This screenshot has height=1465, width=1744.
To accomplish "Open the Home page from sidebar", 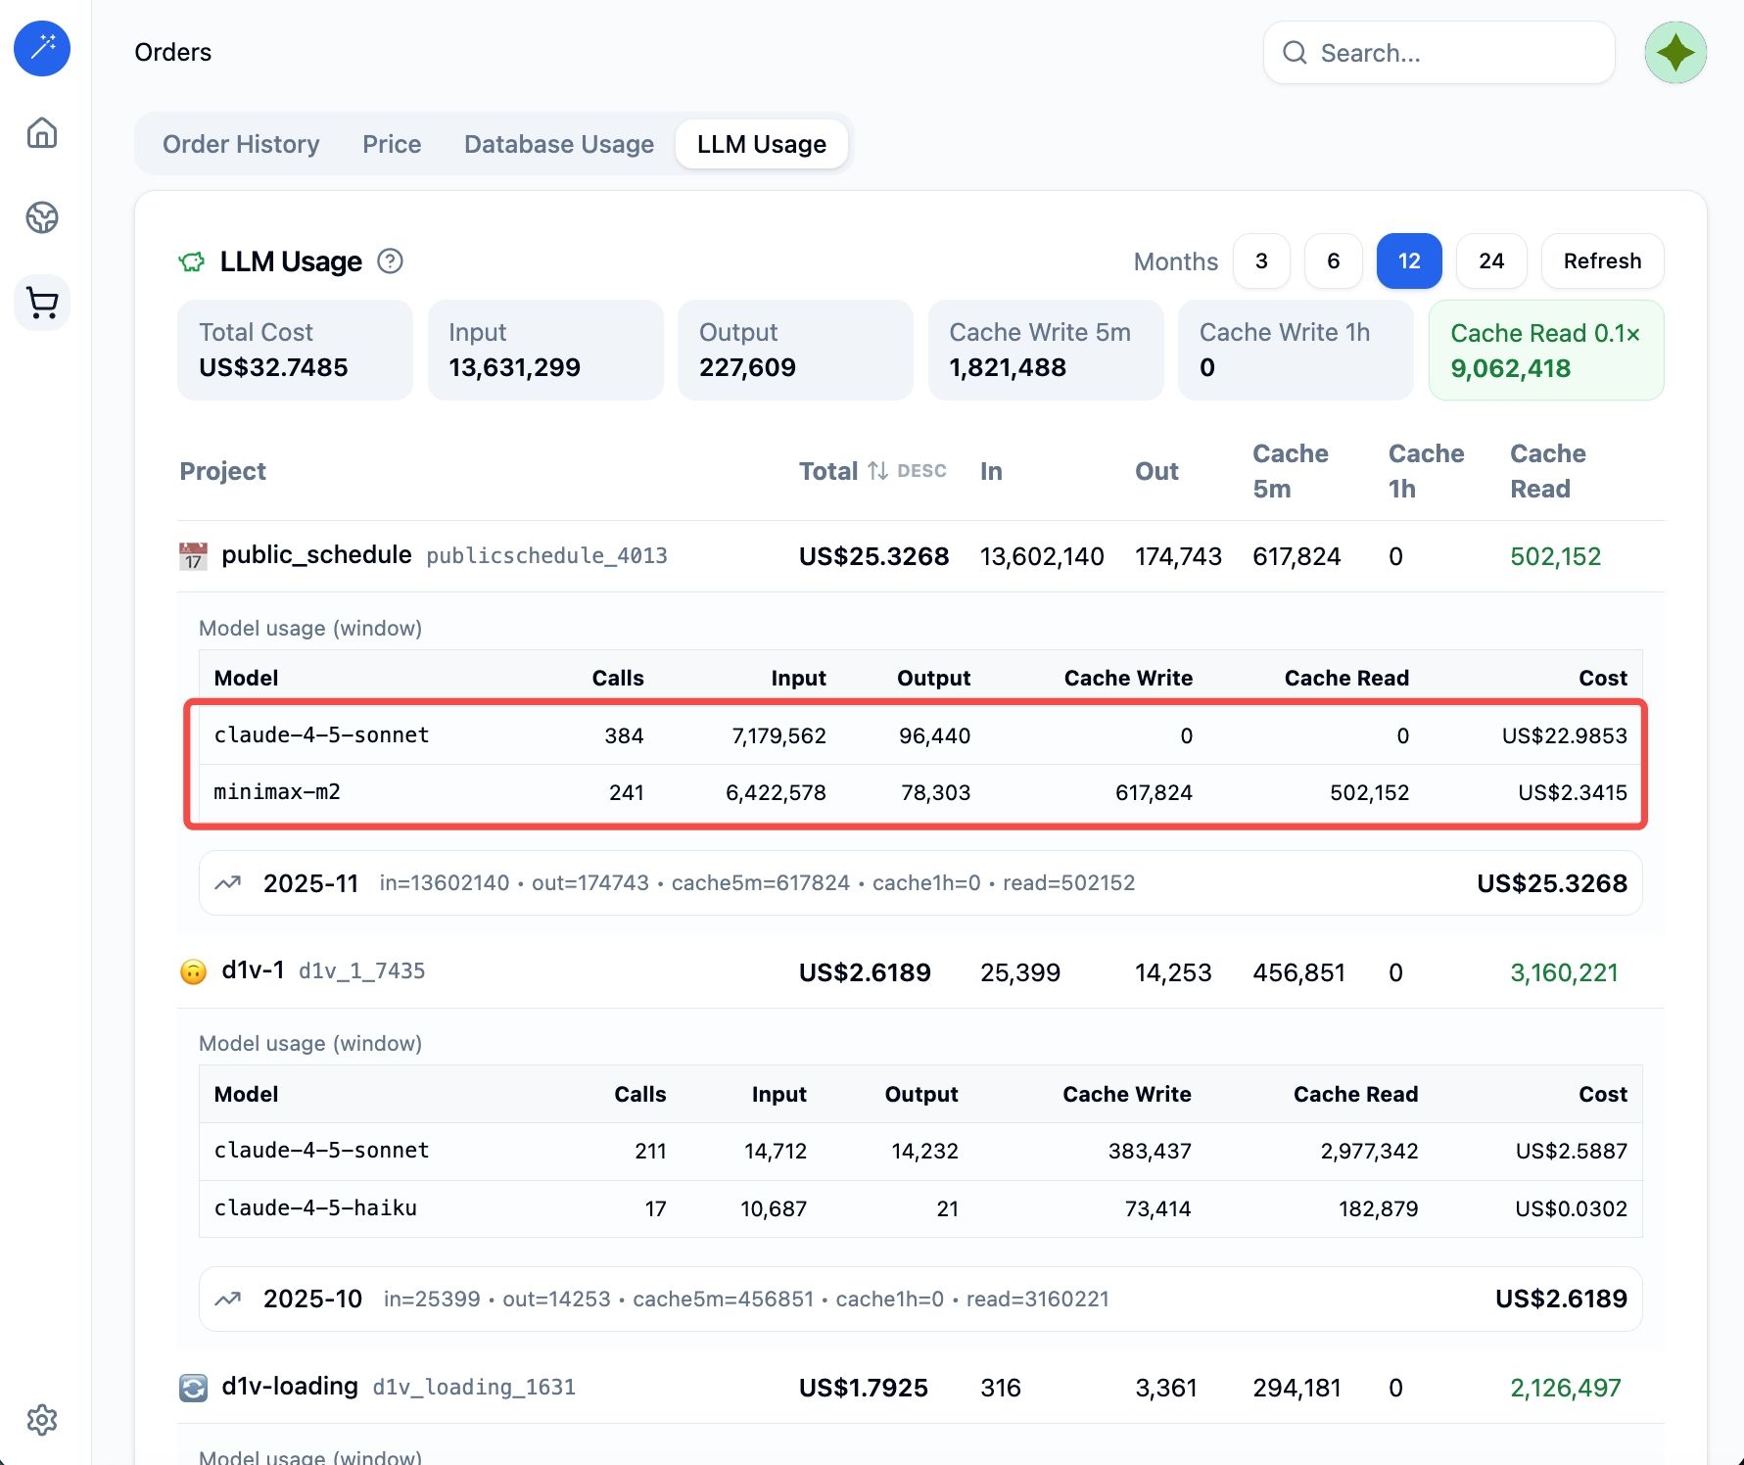I will pyautogui.click(x=42, y=132).
